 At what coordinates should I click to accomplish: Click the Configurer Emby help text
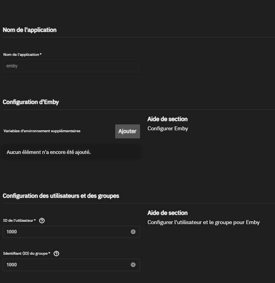168,128
